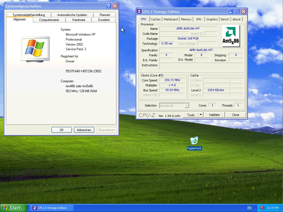Click the help question mark on Systemeigenschaften
283x212 pixels.
pyautogui.click(x=108, y=6)
